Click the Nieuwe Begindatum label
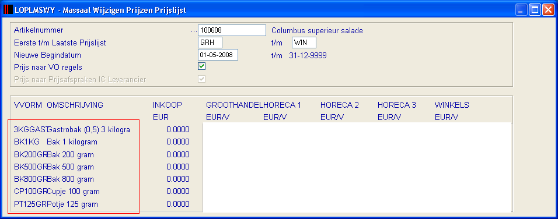558x219 pixels. pos(48,55)
